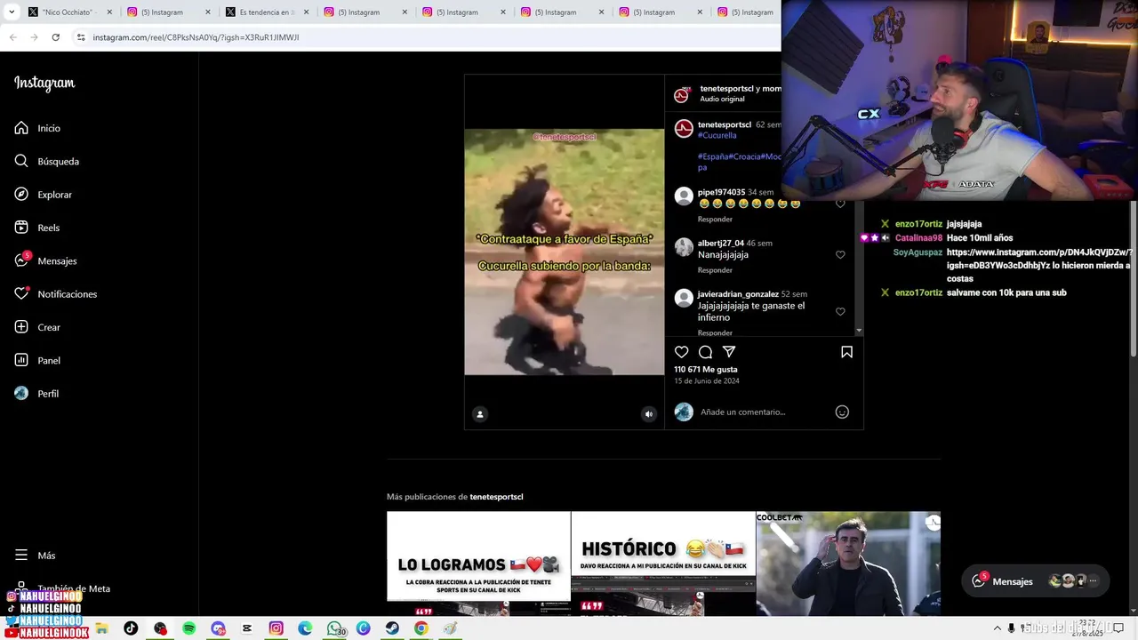Open tenetesportscl profile from post header
The image size is (1138, 640).
tap(726, 89)
